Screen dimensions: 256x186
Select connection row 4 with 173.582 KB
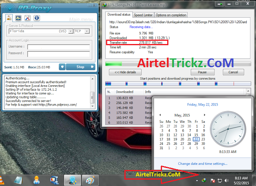129,113
